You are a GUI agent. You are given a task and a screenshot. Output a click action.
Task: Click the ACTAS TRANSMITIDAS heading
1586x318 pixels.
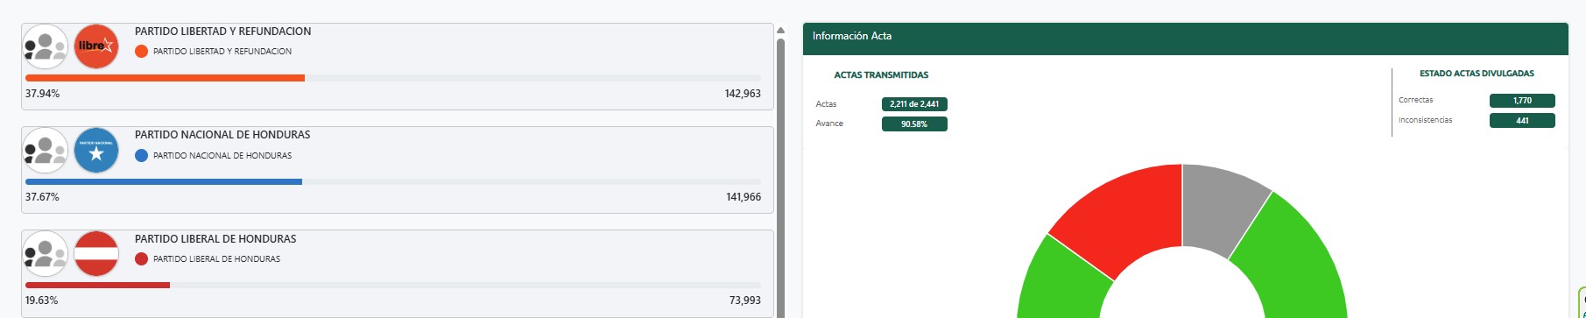point(881,75)
